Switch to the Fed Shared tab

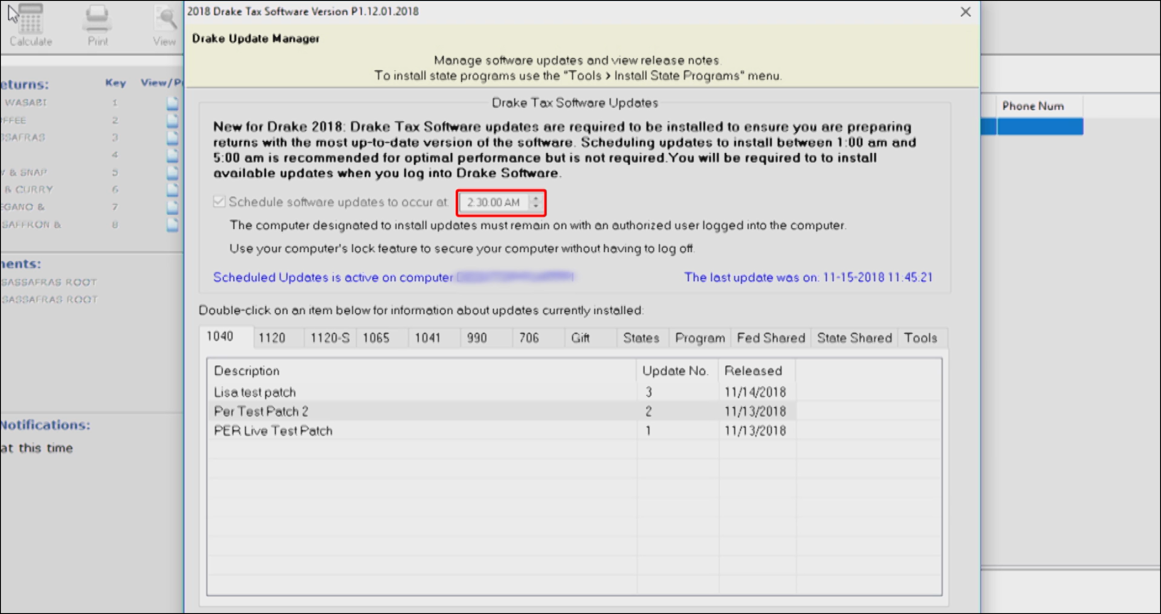click(x=771, y=338)
